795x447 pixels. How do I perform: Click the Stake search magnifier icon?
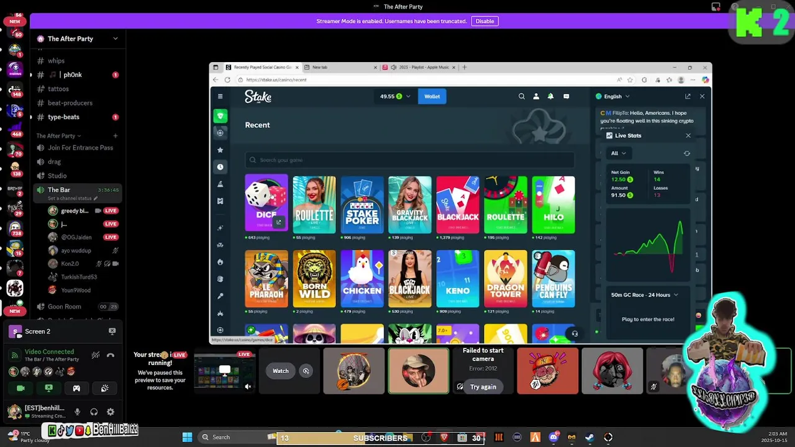click(522, 96)
